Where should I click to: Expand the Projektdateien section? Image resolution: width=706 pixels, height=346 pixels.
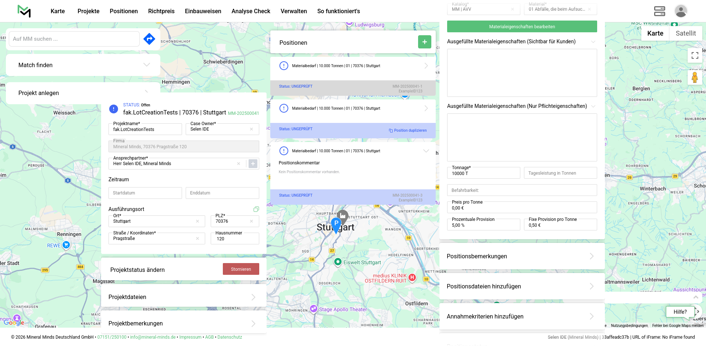(183, 297)
